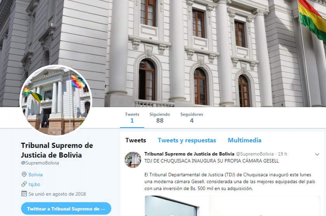
Task: Open the circular profile picture of the Tribunal
Action: (56, 100)
